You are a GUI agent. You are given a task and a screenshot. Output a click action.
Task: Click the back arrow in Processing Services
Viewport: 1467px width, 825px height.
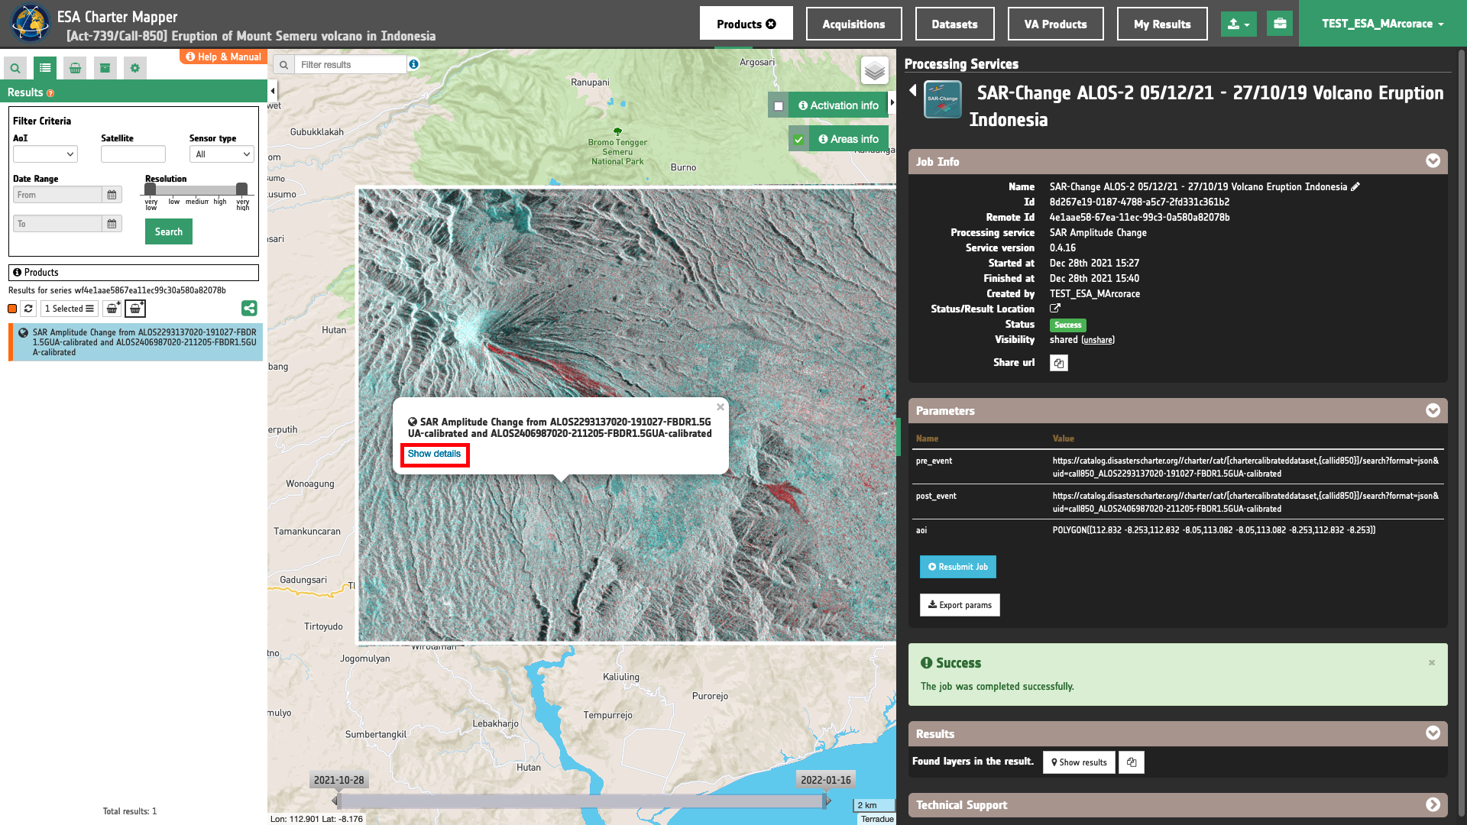(x=913, y=91)
